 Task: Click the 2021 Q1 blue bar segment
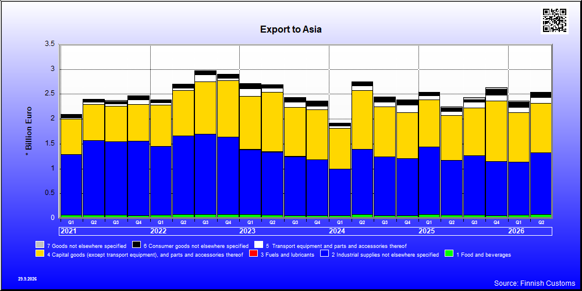(71, 184)
